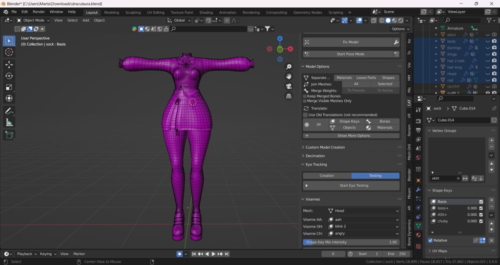Show the OUTFIT object in viewport
The height and width of the screenshot is (265, 500).
tap(488, 87)
